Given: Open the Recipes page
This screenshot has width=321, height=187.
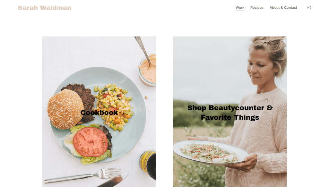Looking at the screenshot, I should (x=257, y=8).
